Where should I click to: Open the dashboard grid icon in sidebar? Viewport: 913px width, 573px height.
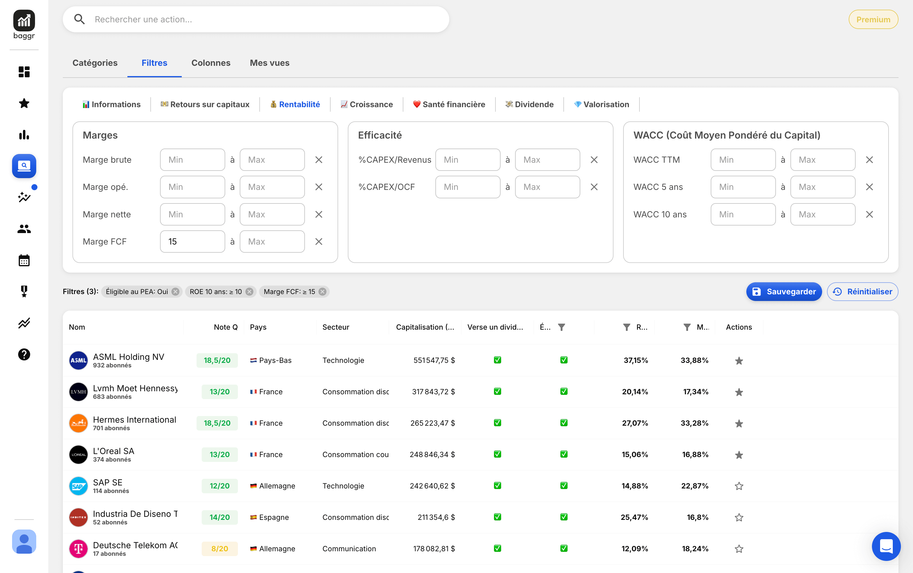click(24, 72)
